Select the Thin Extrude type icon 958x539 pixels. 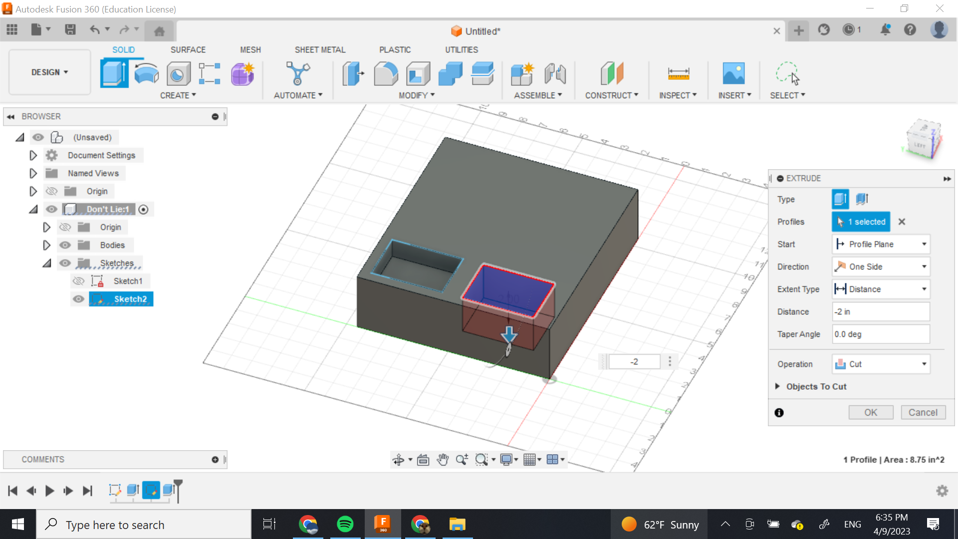[x=862, y=199]
